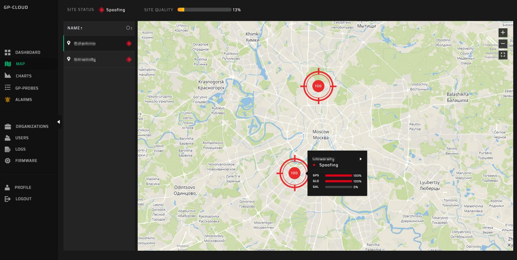Open the Organizations section
This screenshot has width=517, height=260.
[x=32, y=126]
